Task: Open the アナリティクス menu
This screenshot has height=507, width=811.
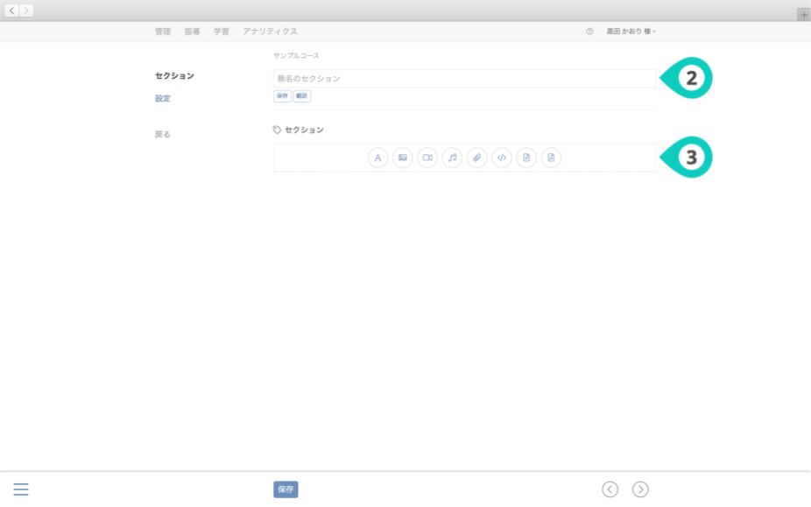Action: (x=270, y=32)
